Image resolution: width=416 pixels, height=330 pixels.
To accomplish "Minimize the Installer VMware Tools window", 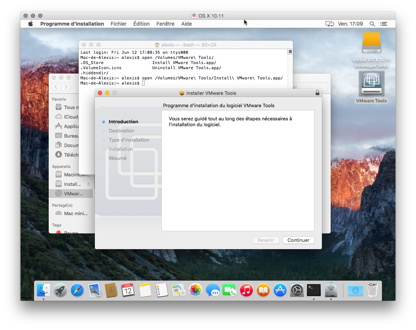I will pyautogui.click(x=107, y=93).
